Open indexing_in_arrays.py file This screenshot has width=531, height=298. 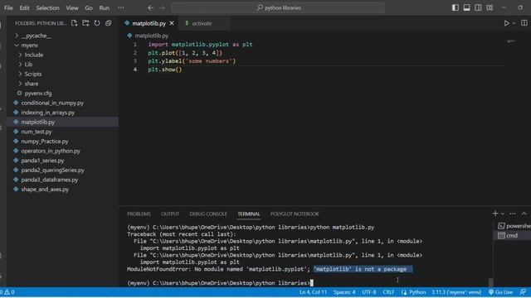point(48,113)
